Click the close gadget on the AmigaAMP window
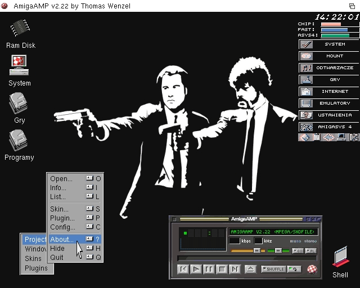Screen dimensions: 360x288 174,219
